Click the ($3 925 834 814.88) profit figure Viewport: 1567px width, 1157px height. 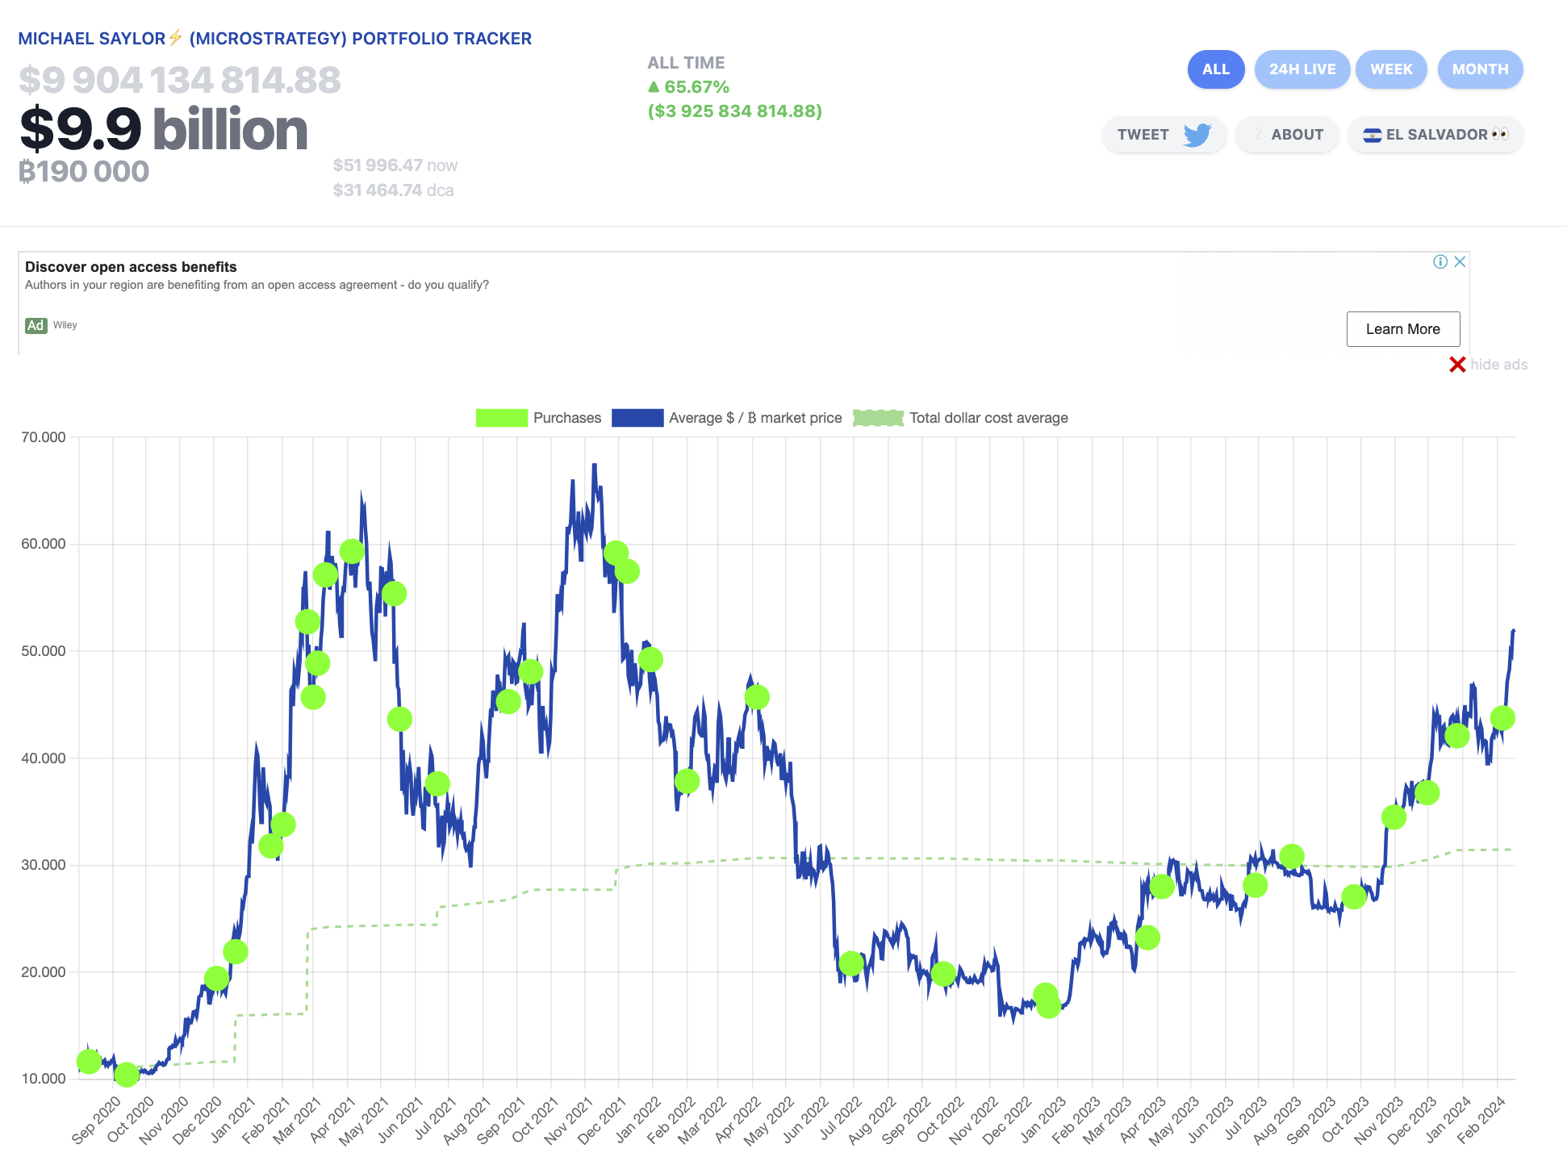pyautogui.click(x=735, y=111)
